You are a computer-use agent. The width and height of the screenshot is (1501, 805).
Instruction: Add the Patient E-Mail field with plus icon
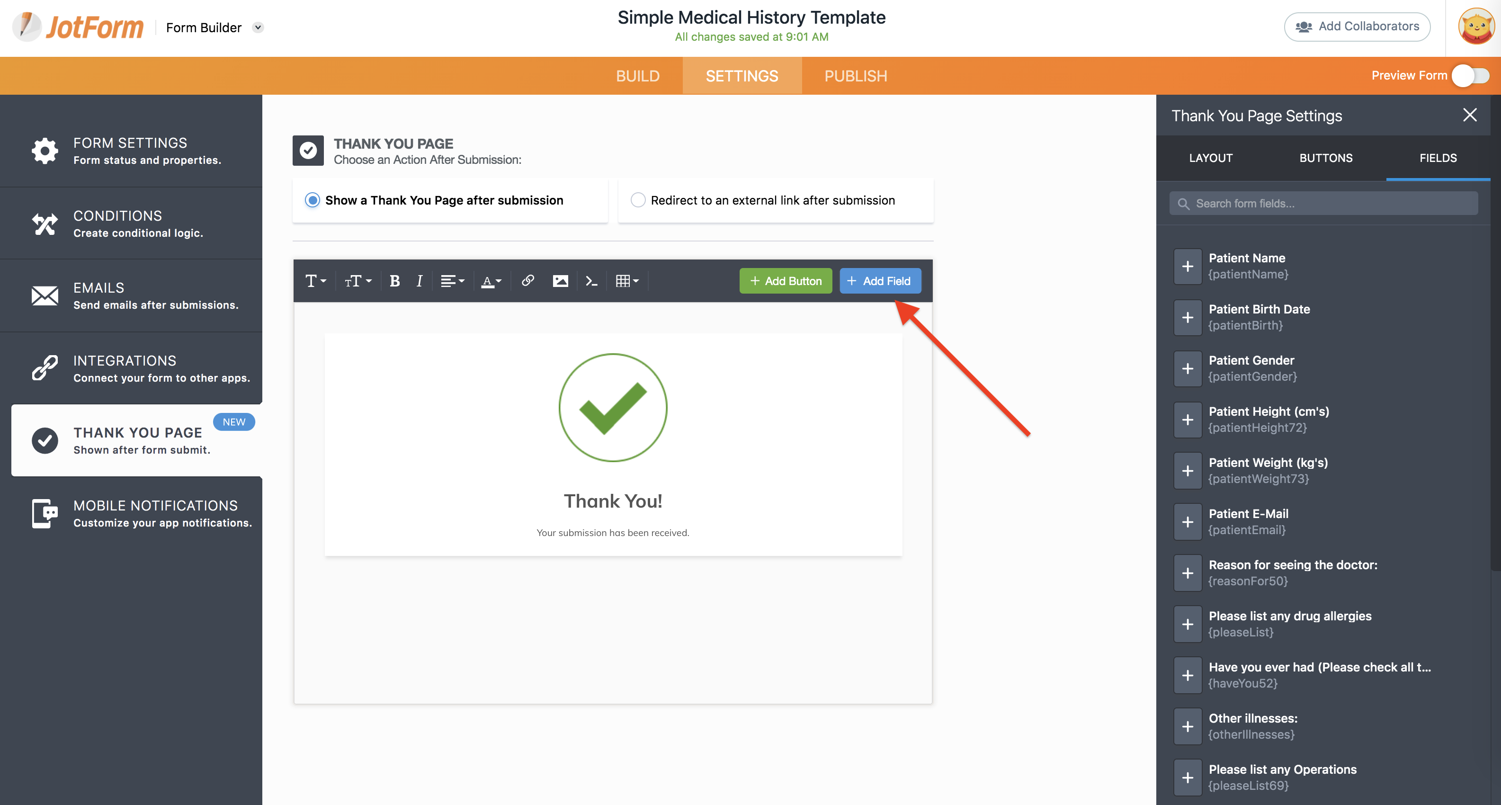point(1188,522)
